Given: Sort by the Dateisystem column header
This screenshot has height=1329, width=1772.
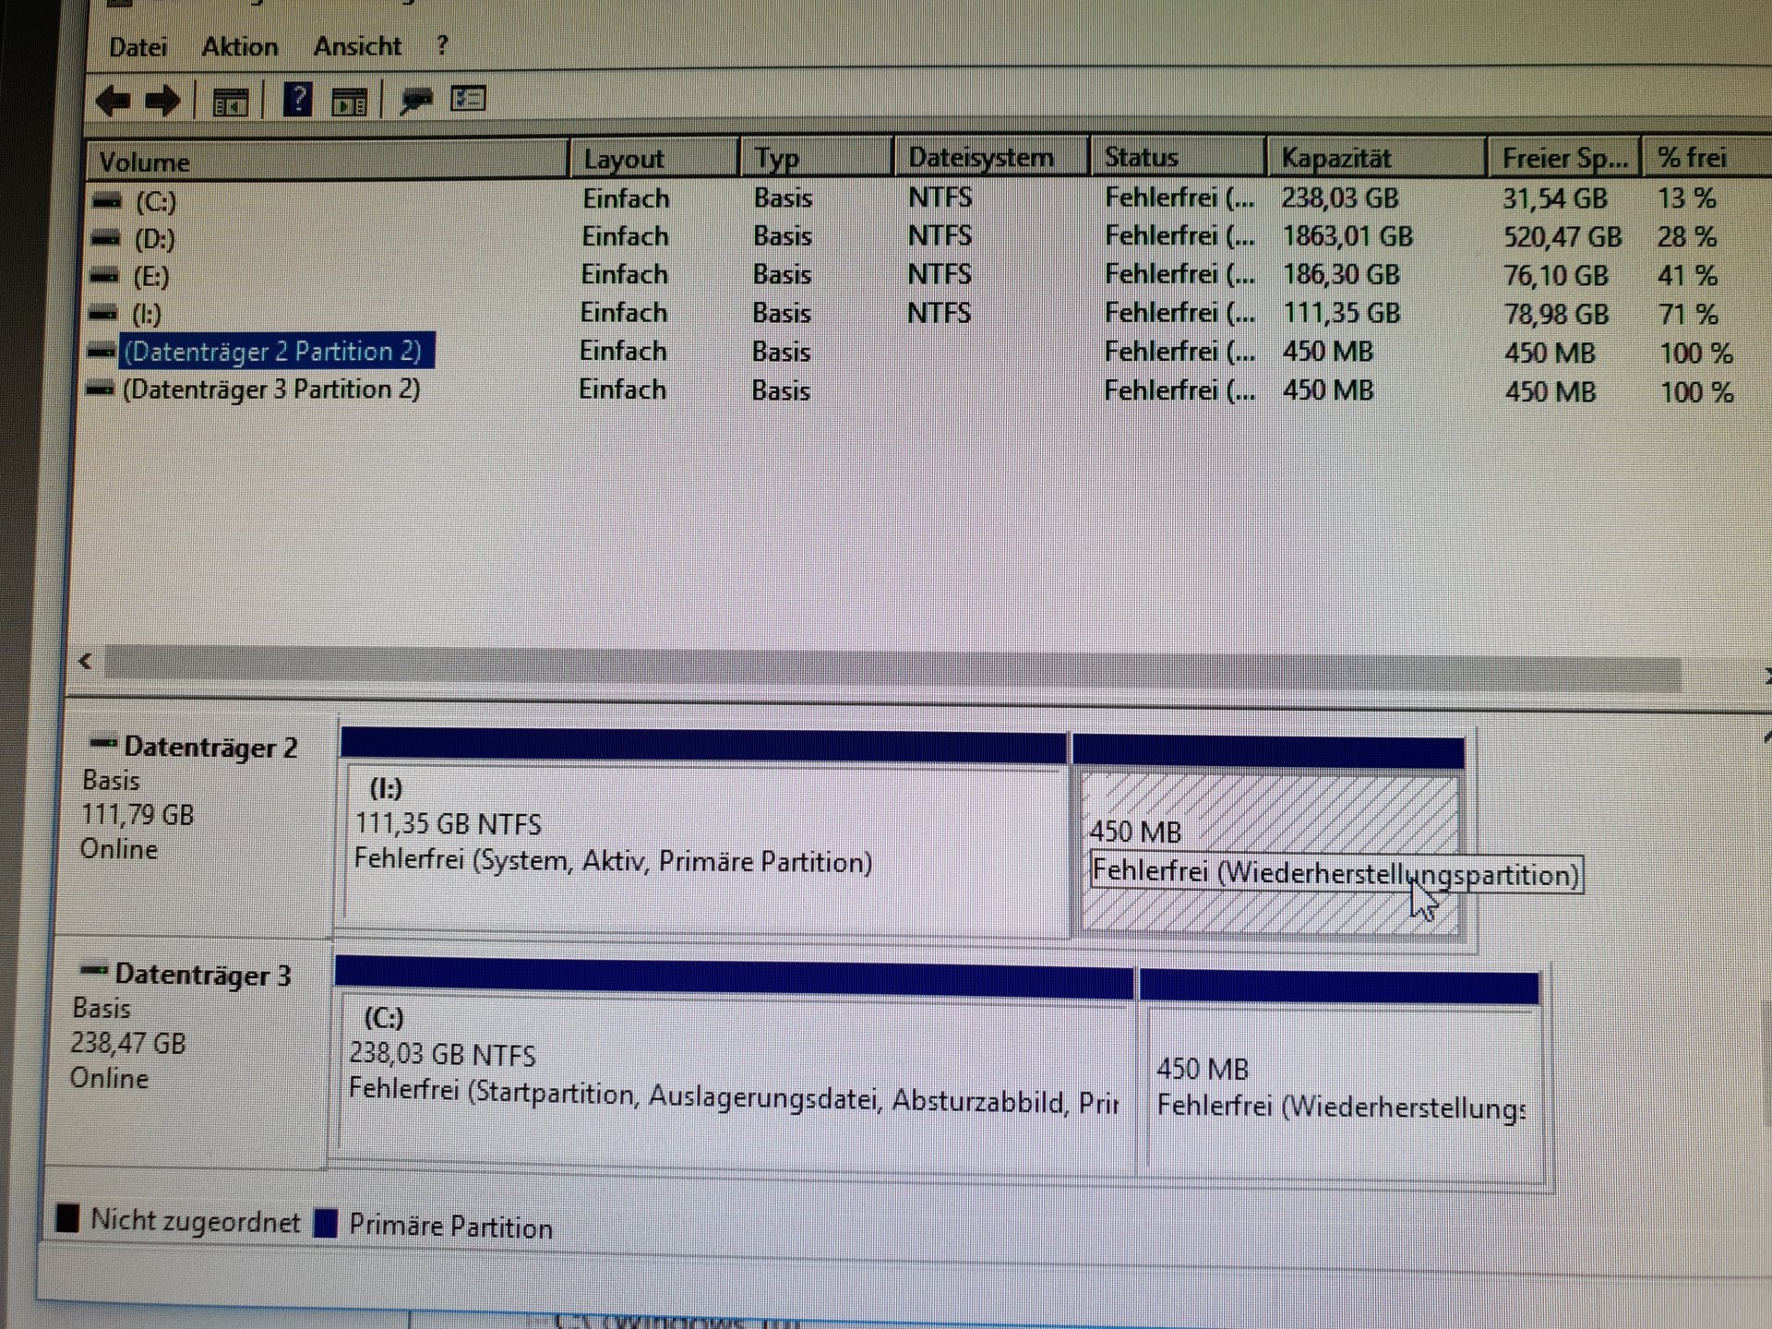Looking at the screenshot, I should [x=980, y=158].
